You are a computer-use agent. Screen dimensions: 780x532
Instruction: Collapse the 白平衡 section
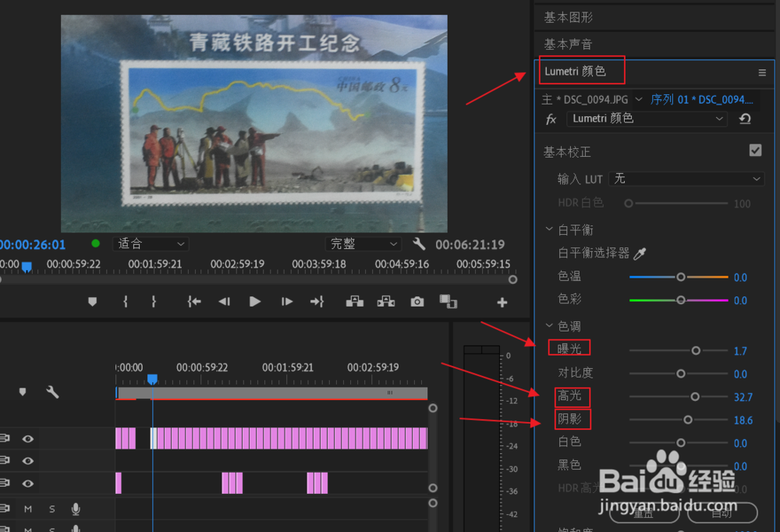[x=549, y=229]
